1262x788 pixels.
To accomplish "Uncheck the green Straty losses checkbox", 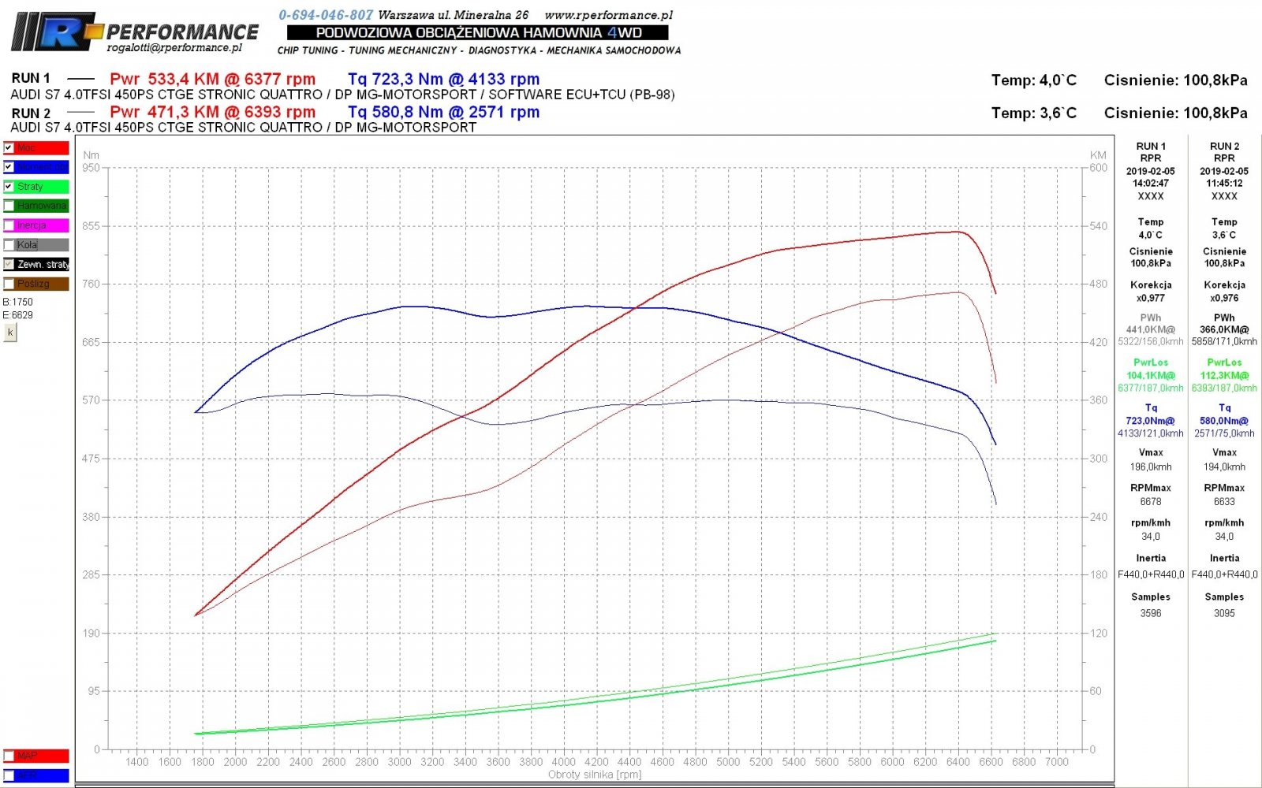I will pos(9,187).
